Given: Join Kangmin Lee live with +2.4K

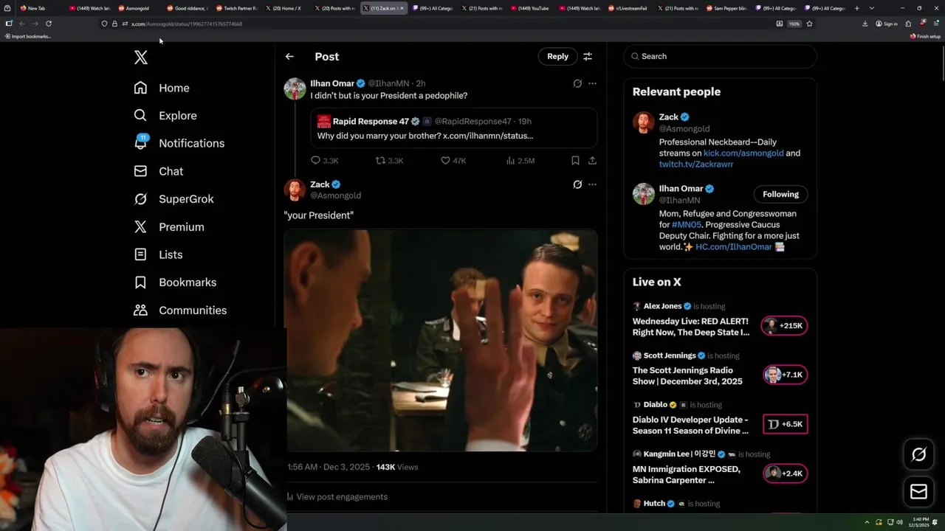Looking at the screenshot, I should [x=785, y=473].
